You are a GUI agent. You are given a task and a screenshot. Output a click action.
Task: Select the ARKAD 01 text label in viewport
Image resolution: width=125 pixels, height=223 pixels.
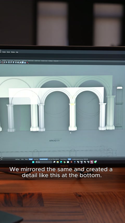pyautogui.click(x=54, y=141)
